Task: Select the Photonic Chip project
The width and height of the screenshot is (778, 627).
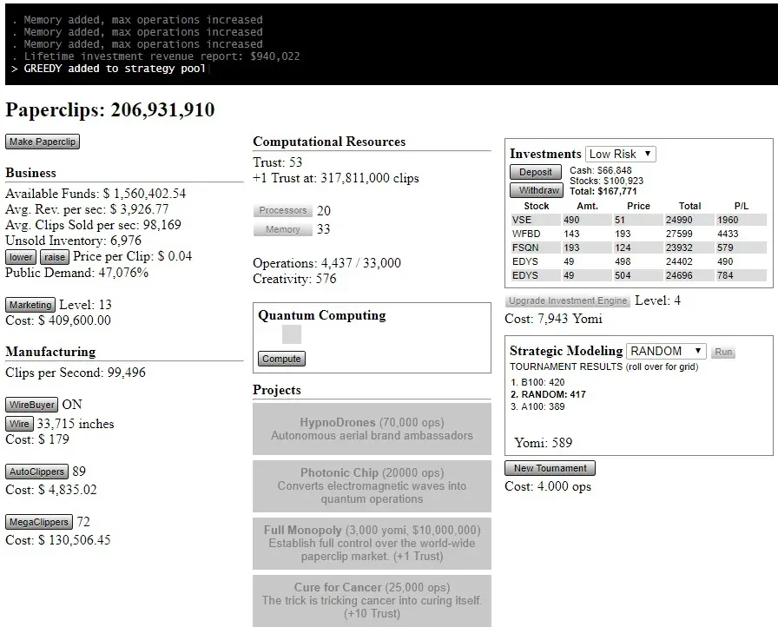Action: click(x=372, y=486)
